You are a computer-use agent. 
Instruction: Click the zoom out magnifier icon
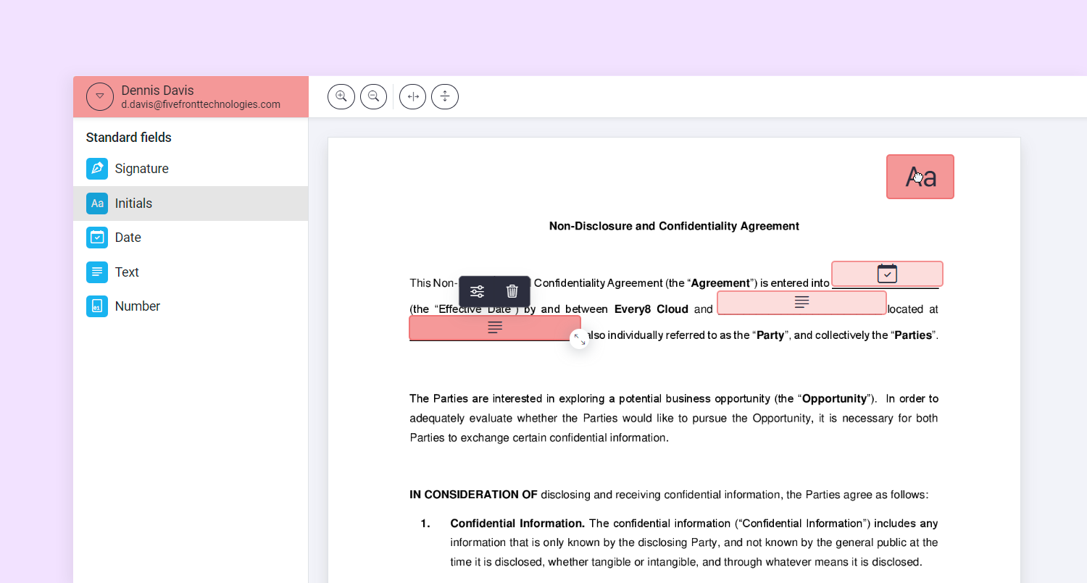(374, 96)
